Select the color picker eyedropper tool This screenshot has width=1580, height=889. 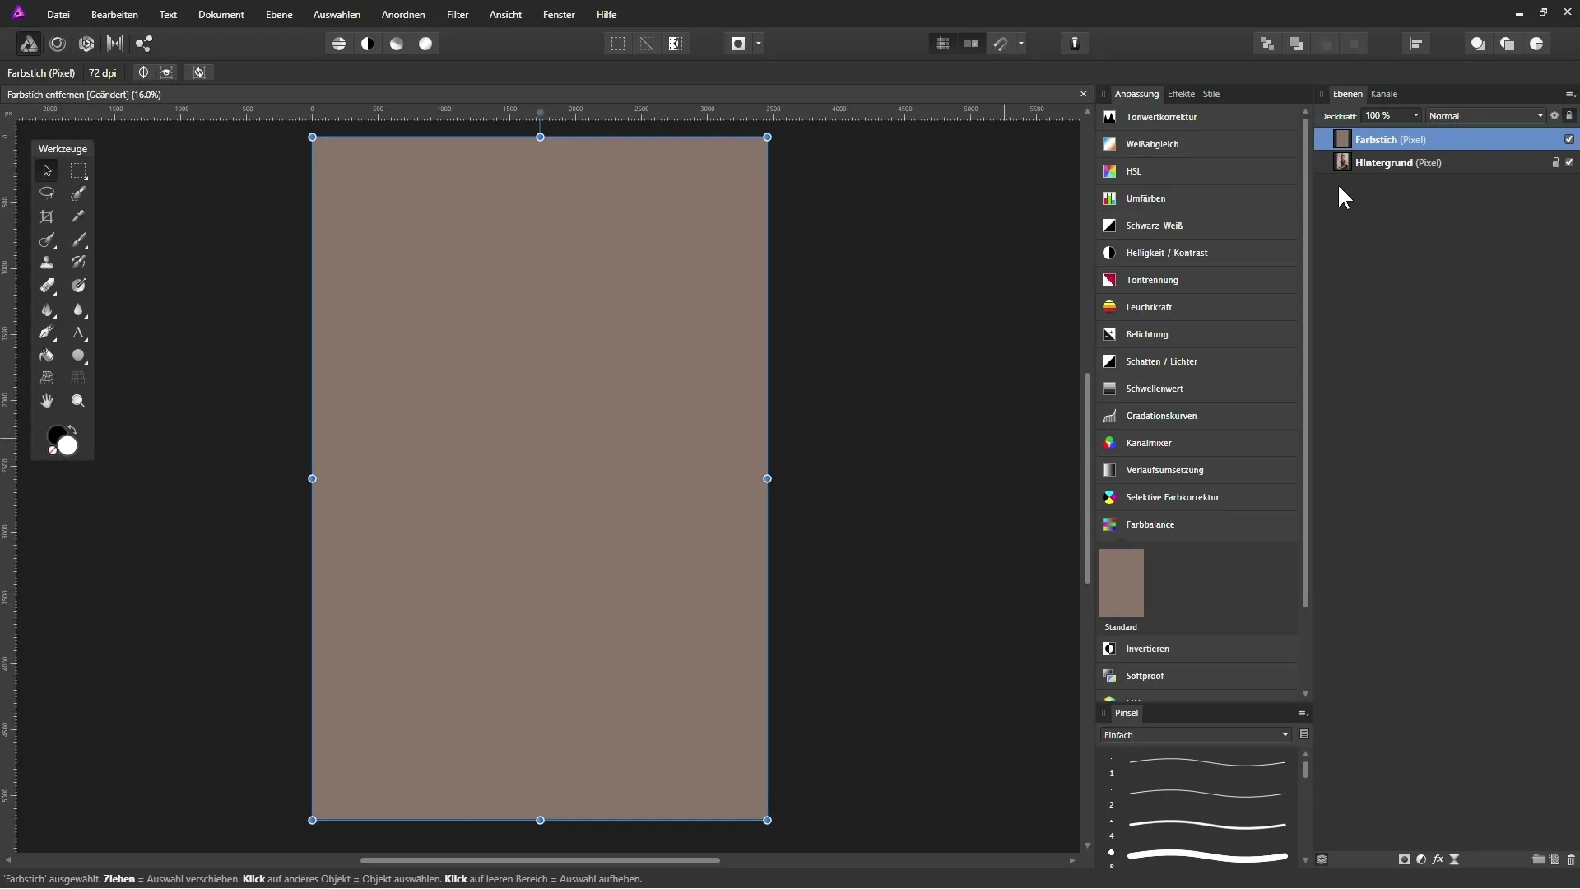(78, 216)
